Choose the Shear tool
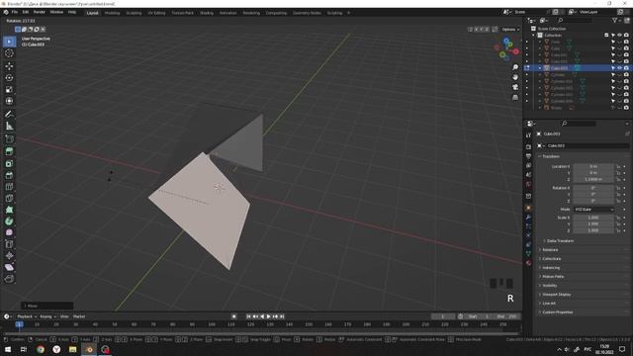Viewport: 633px width, 356px height. coord(9,267)
